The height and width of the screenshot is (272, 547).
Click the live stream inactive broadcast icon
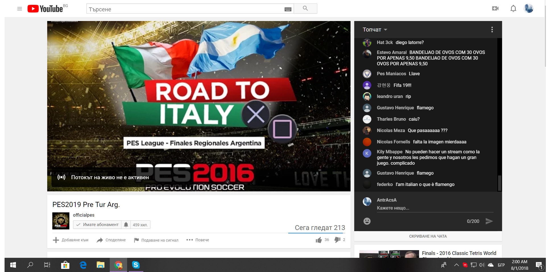coord(61,177)
